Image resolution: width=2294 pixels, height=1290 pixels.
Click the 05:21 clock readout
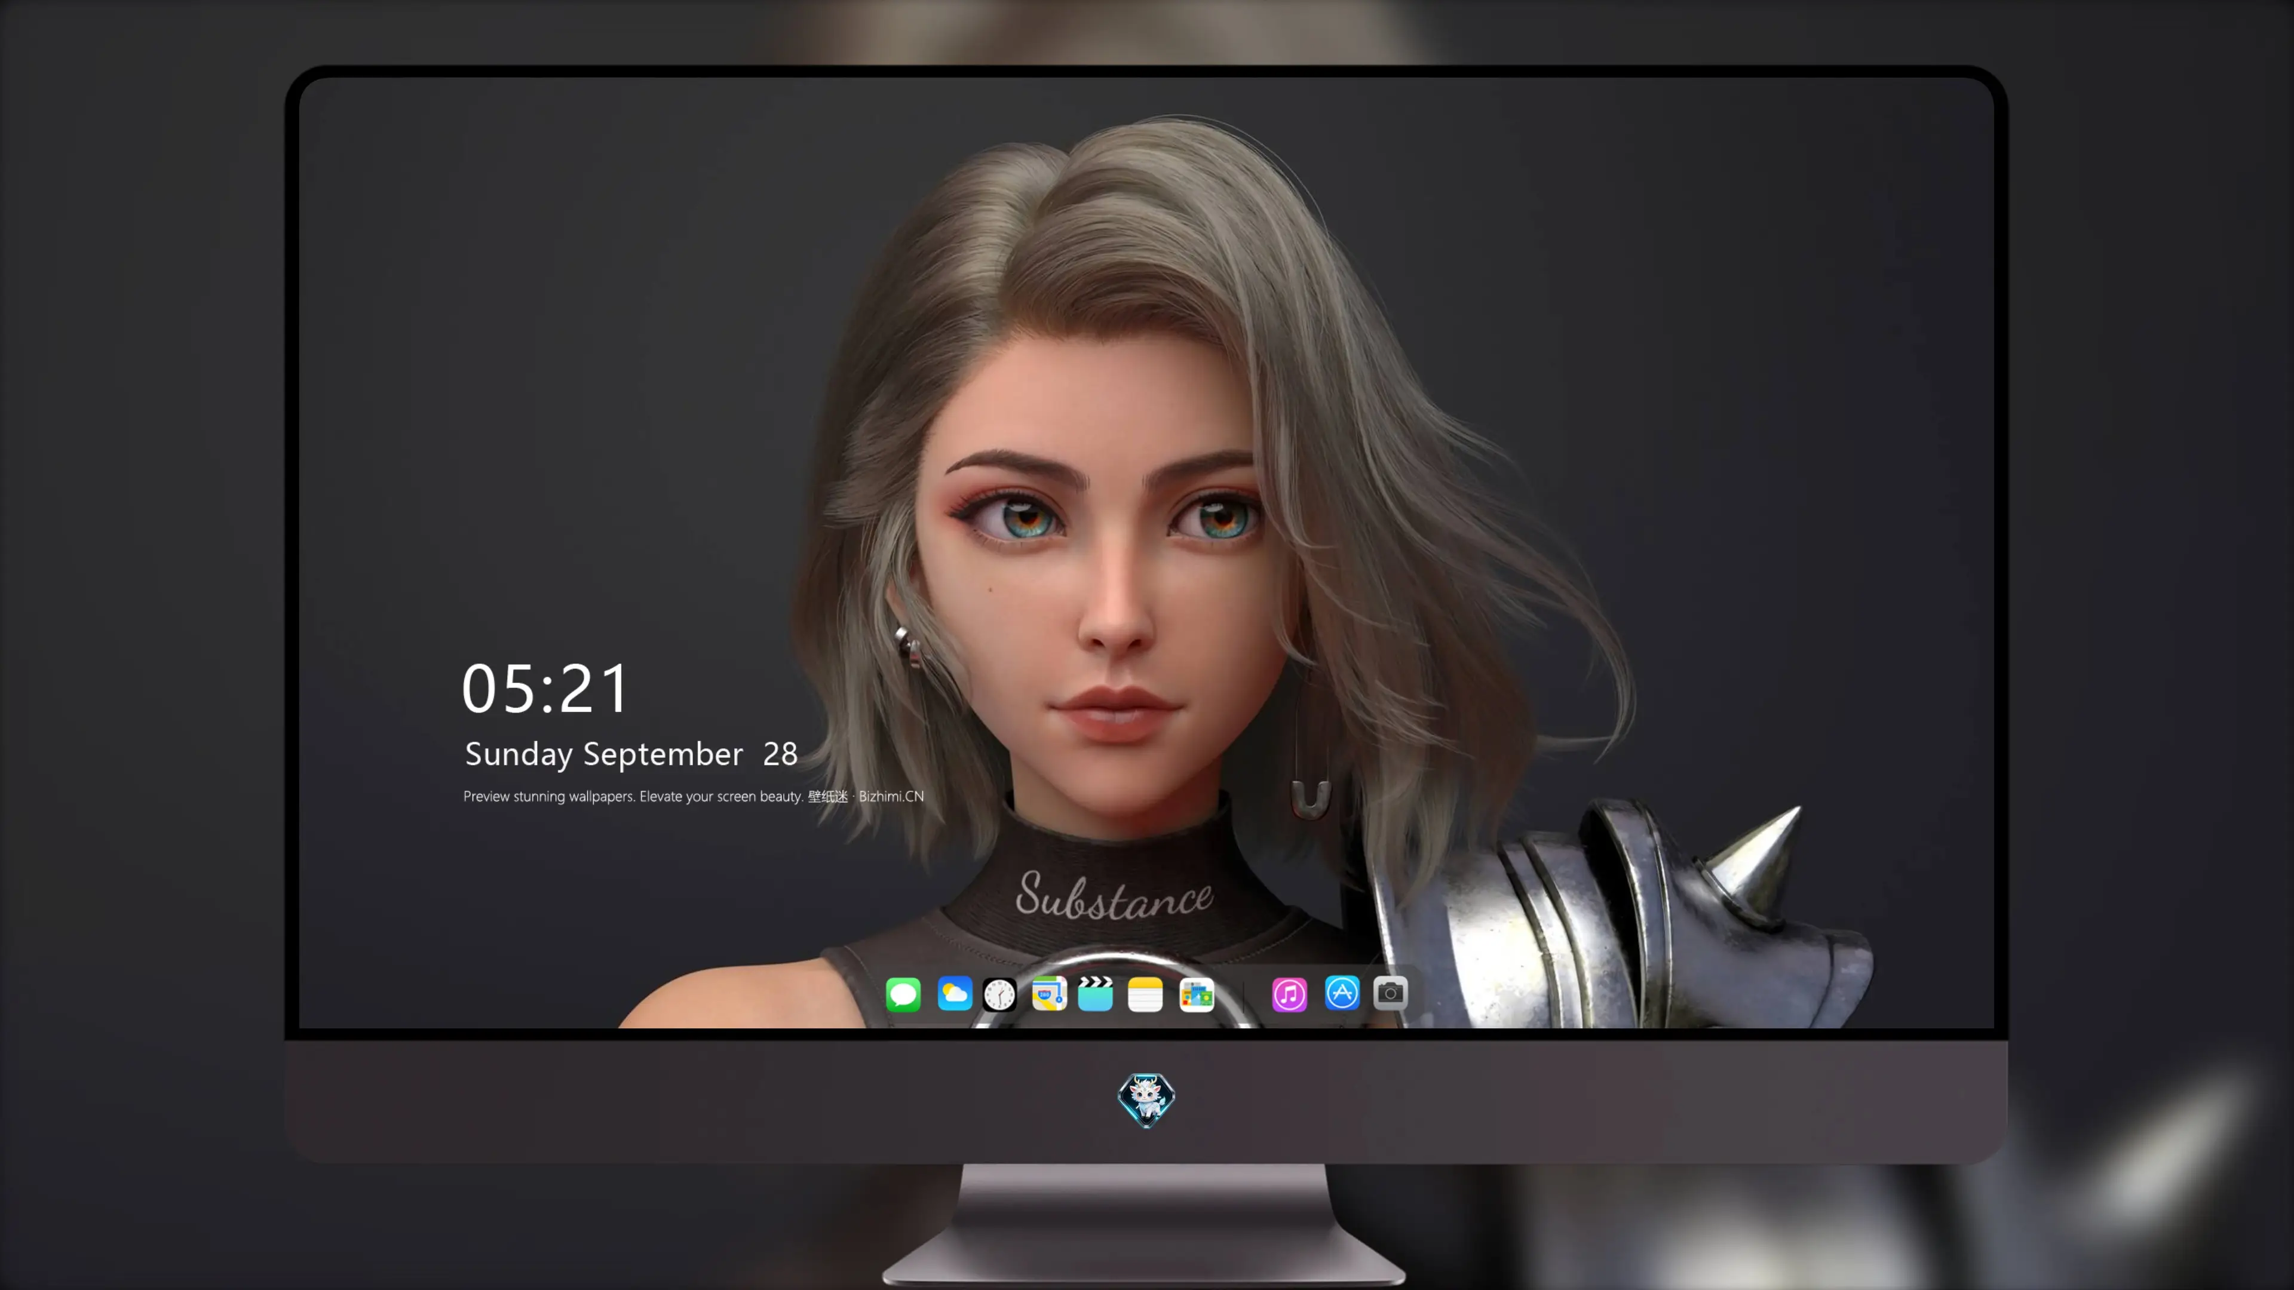pyautogui.click(x=545, y=689)
